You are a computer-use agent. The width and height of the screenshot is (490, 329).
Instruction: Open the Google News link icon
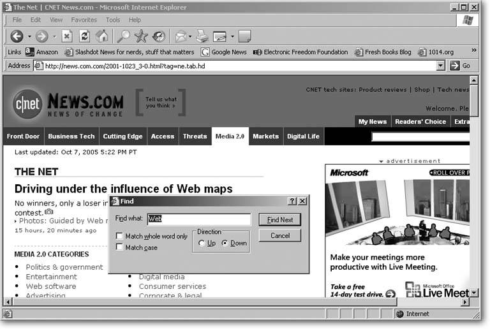click(205, 52)
